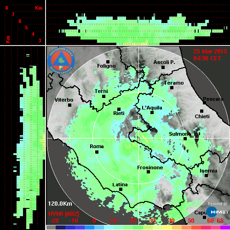This screenshot has width=230, height=230.
Task: Click the Ascoli P. map label
Action: click(164, 62)
